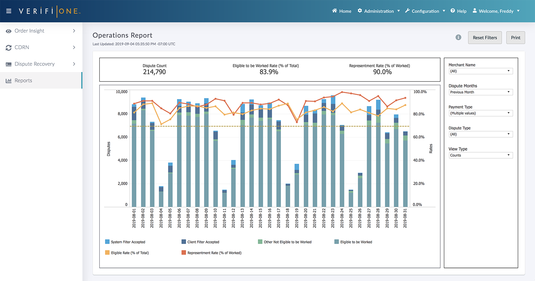This screenshot has width=535, height=281.
Task: Click the Order Insight eye icon
Action: [x=9, y=31]
